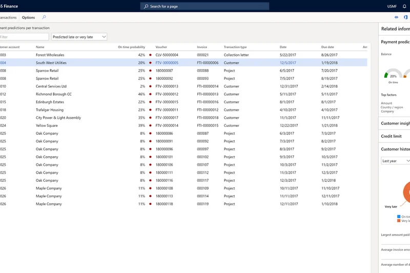Click the Search for a page box
This screenshot has width=410, height=273.
point(204,6)
